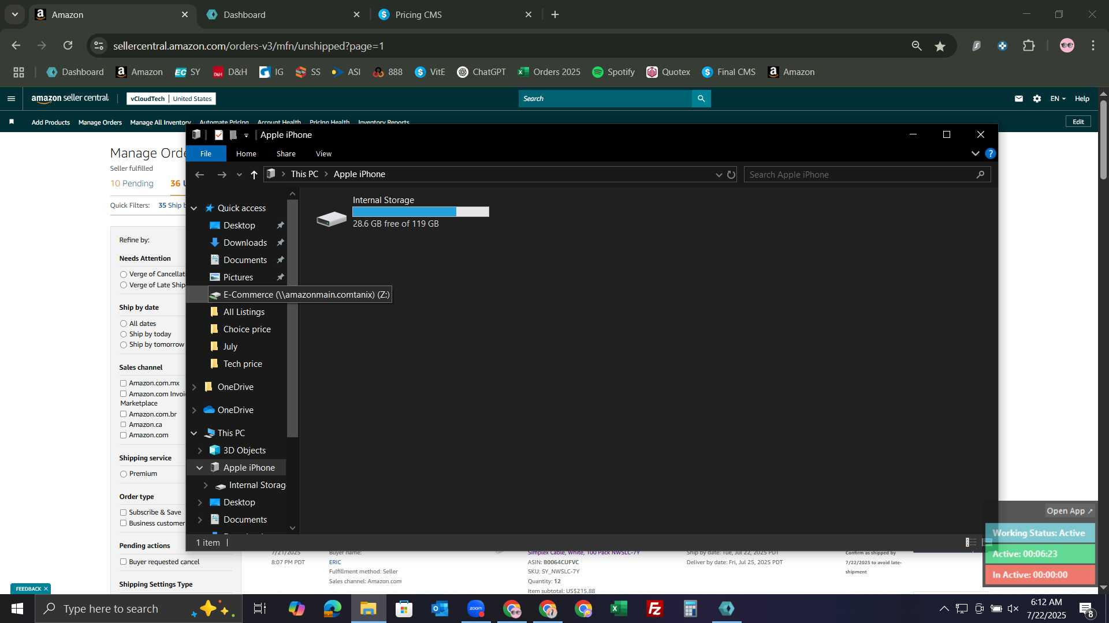Image resolution: width=1109 pixels, height=623 pixels.
Task: Collapse This PC tree node
Action: [x=194, y=433]
